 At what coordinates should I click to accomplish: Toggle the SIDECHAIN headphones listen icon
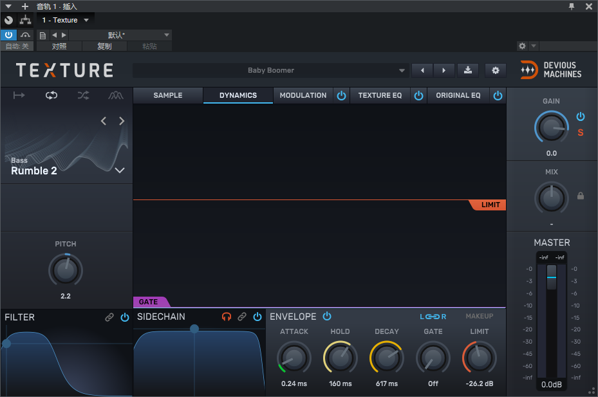(227, 317)
